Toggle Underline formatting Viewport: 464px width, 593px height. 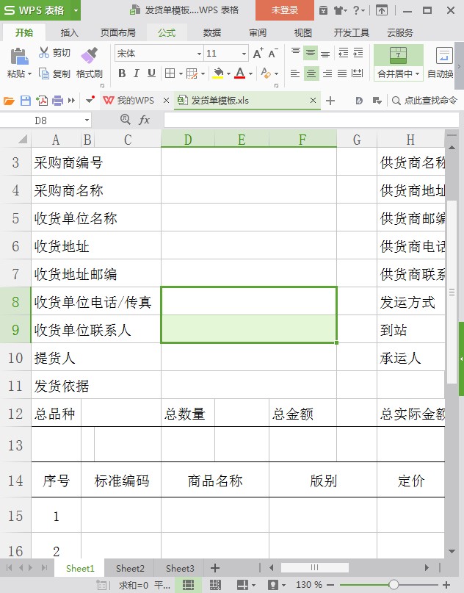click(151, 73)
